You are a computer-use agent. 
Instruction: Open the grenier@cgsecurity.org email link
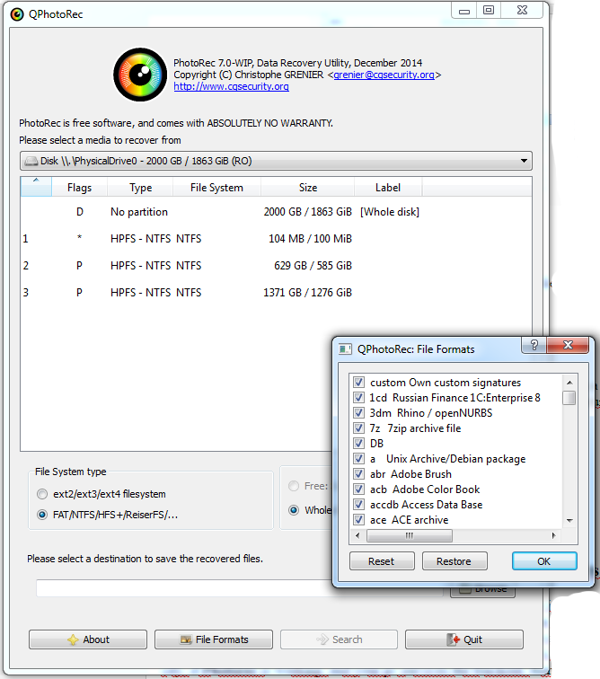pyautogui.click(x=384, y=75)
